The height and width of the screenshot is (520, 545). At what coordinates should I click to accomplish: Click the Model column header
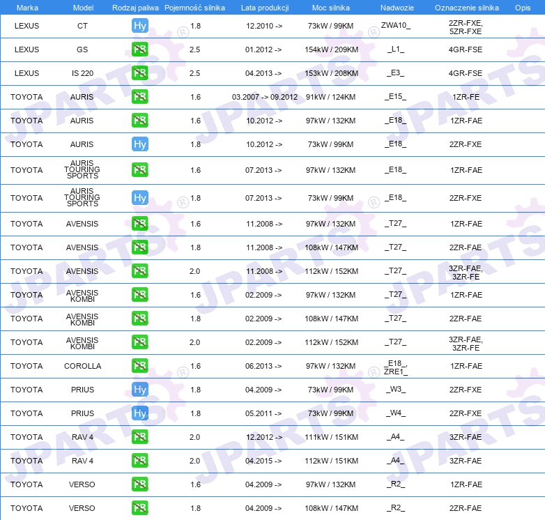point(83,8)
